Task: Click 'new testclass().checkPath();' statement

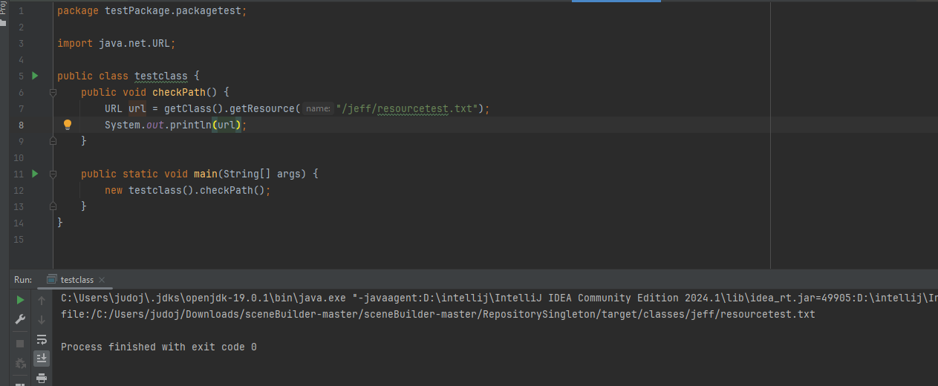Action: (x=188, y=190)
